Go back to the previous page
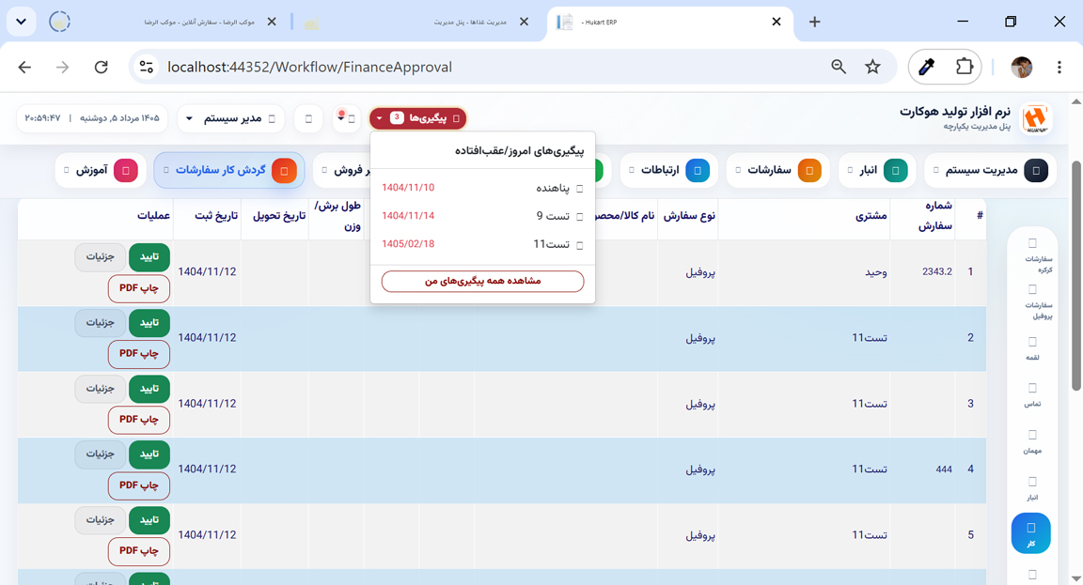 [24, 67]
